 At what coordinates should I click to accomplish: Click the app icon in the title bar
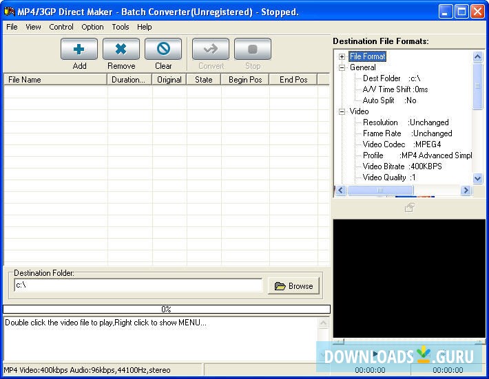pos(10,12)
